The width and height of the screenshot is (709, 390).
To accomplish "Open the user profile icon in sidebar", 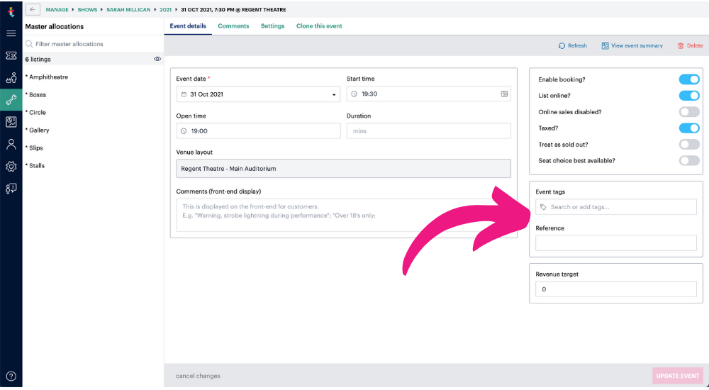I will pyautogui.click(x=11, y=145).
